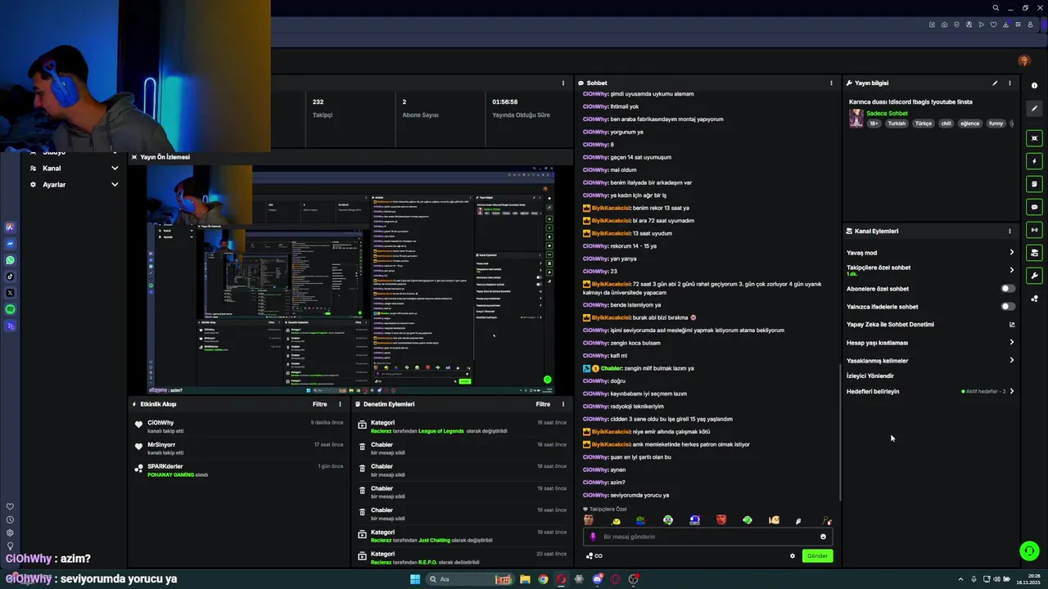Open the sidebar heart bookmarks icon
This screenshot has width=1048, height=589.
[10, 506]
